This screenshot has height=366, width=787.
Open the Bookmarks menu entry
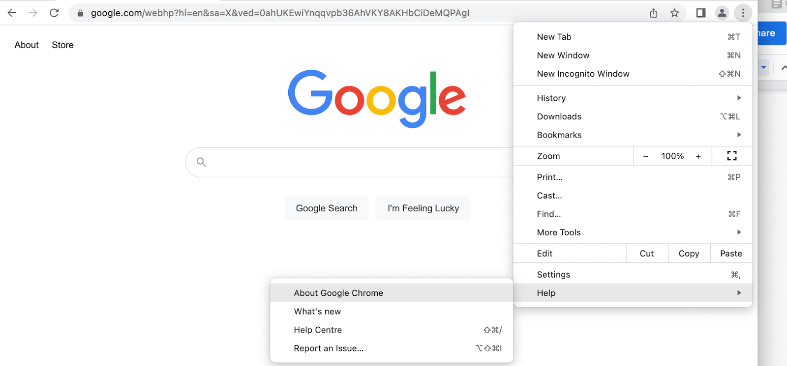point(633,135)
